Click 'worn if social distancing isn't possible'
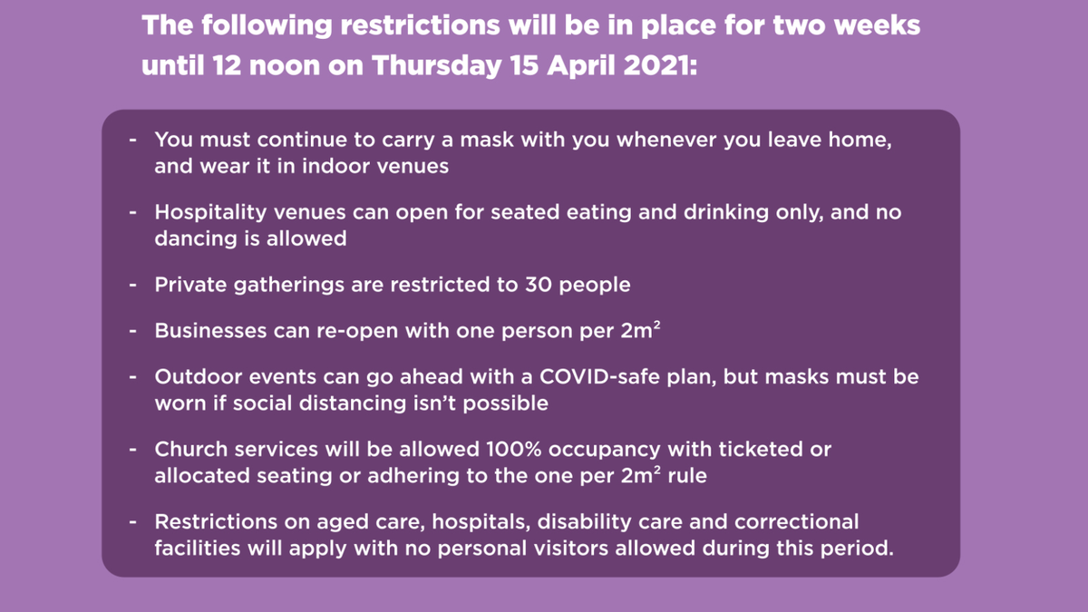 pos(351,403)
